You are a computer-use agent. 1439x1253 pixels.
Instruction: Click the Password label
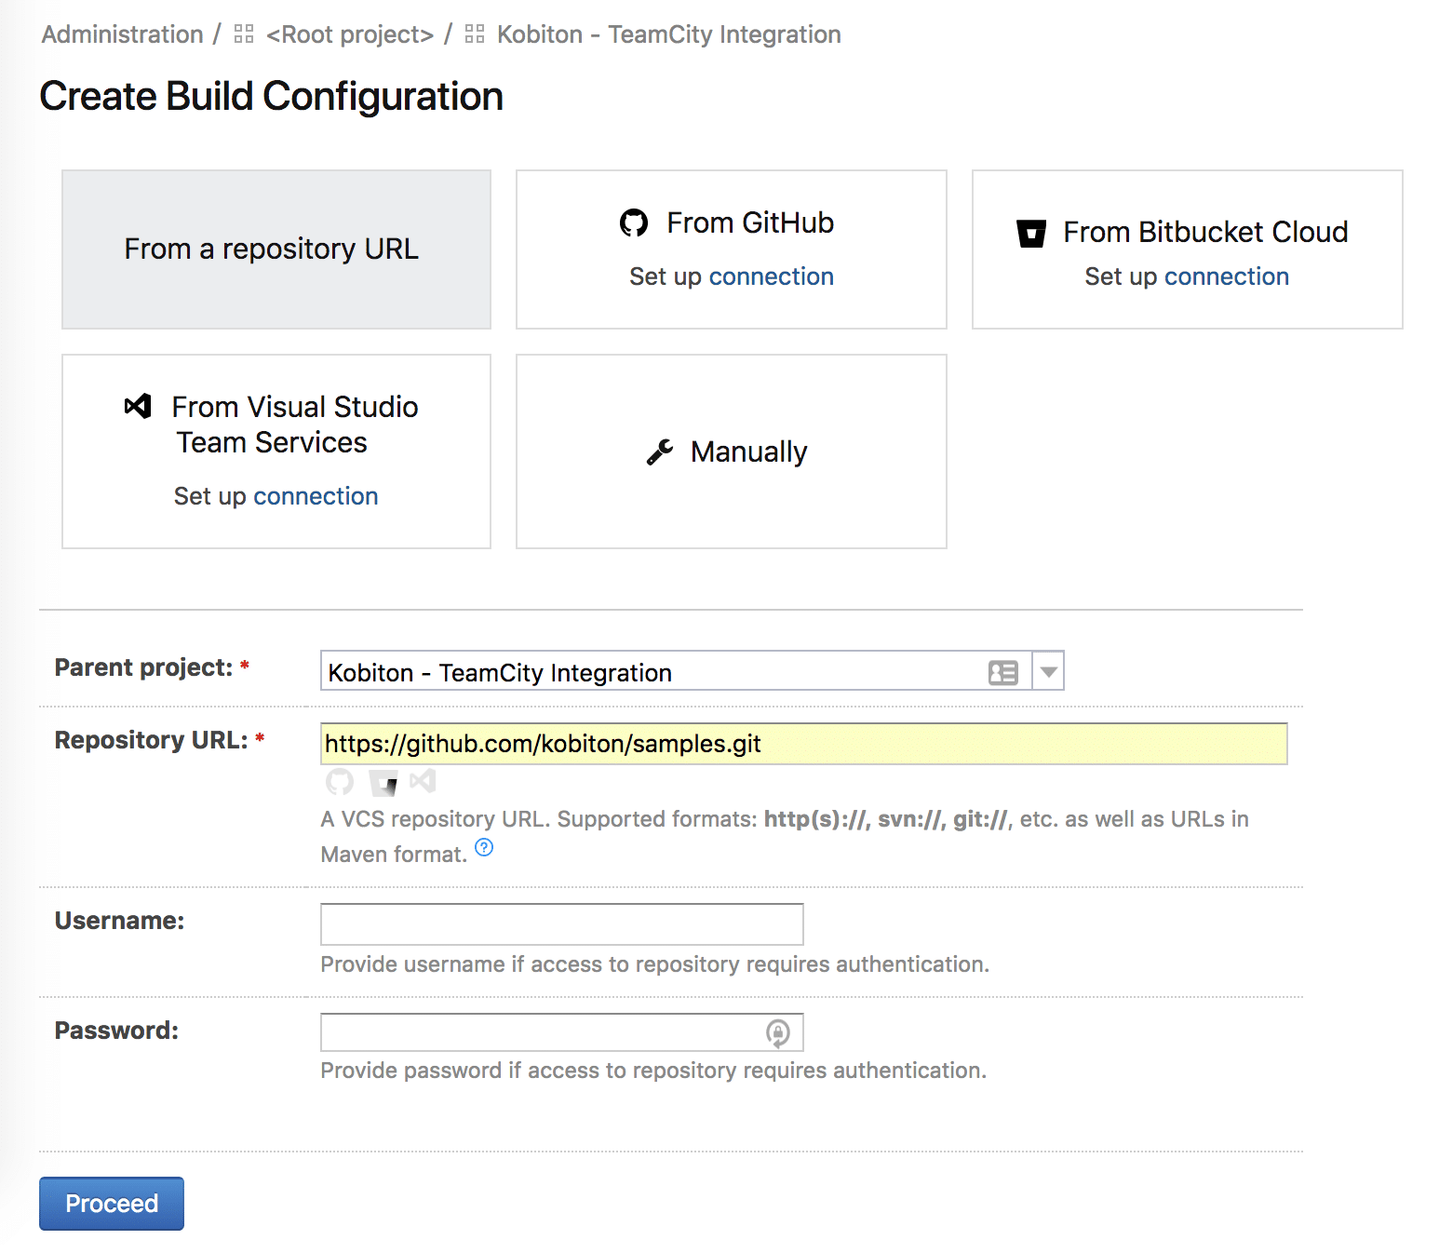[116, 1031]
